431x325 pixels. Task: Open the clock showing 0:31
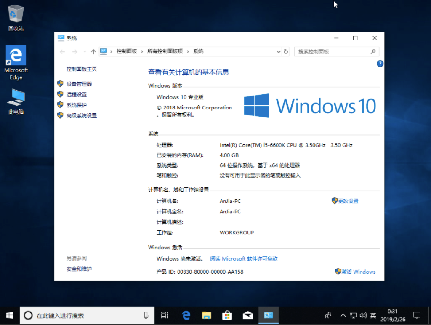click(393, 315)
